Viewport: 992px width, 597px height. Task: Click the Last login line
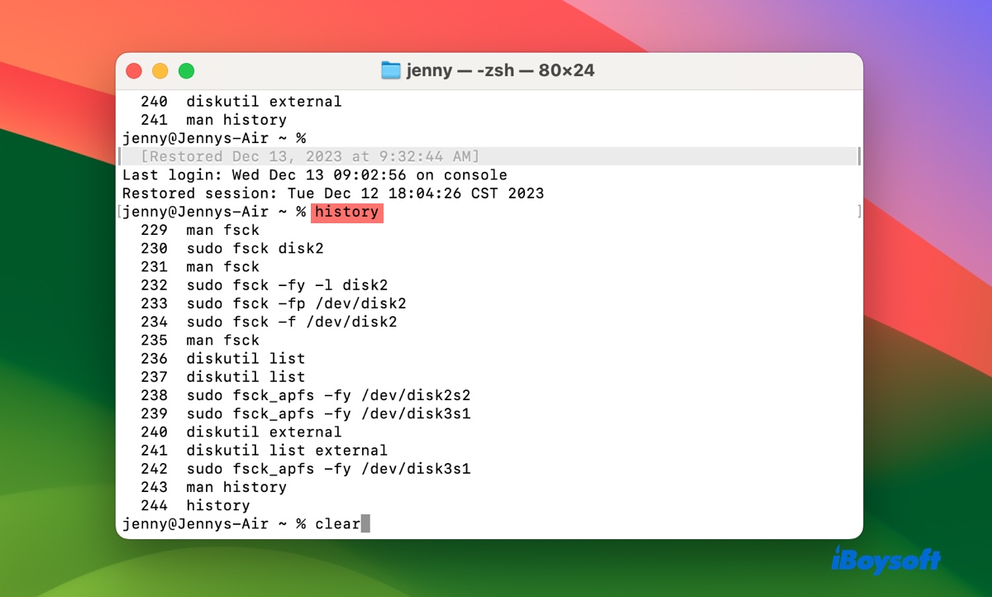314,174
